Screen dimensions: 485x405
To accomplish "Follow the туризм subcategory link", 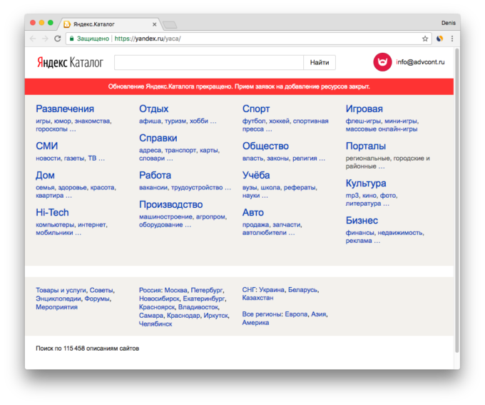I will point(175,121).
